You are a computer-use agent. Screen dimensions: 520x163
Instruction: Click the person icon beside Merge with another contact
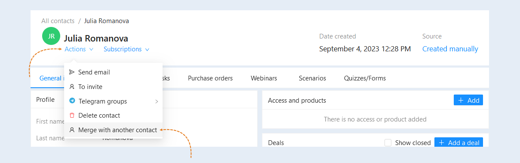pos(72,130)
